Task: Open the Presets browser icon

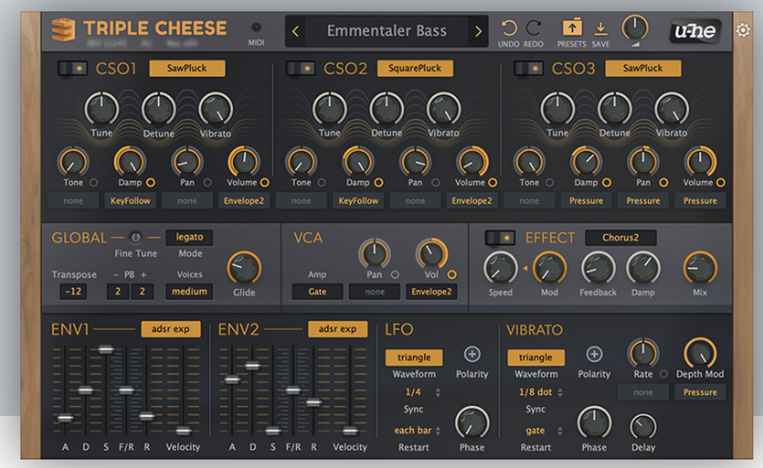Action: pyautogui.click(x=572, y=27)
